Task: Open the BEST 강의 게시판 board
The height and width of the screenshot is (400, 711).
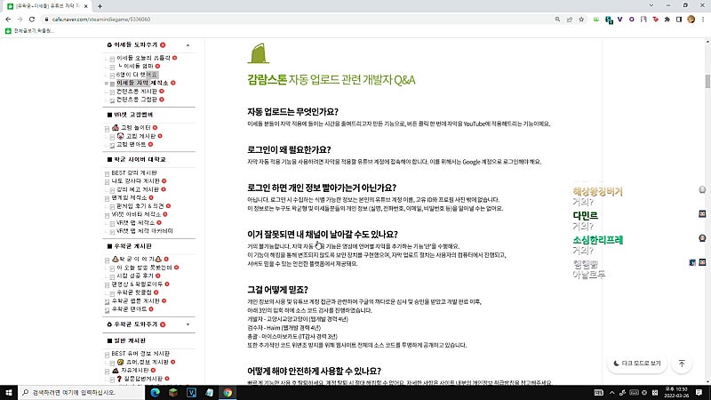Action: point(134,172)
